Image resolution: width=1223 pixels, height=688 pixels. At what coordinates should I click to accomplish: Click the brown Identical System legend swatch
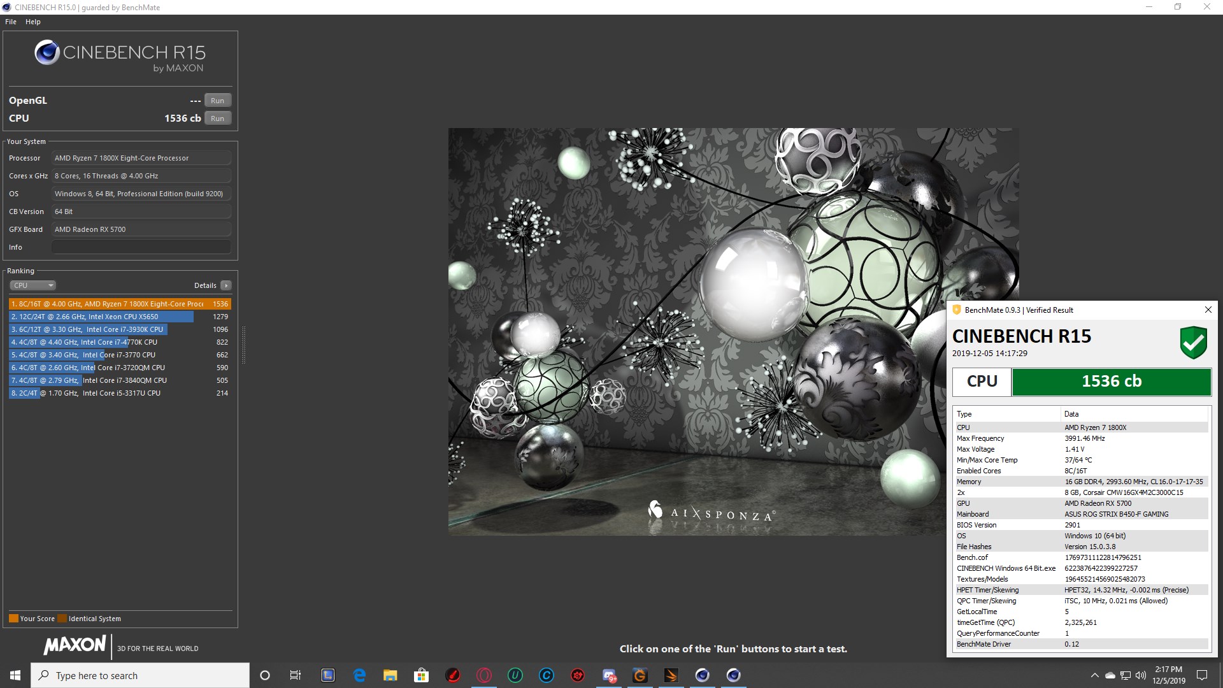click(62, 619)
